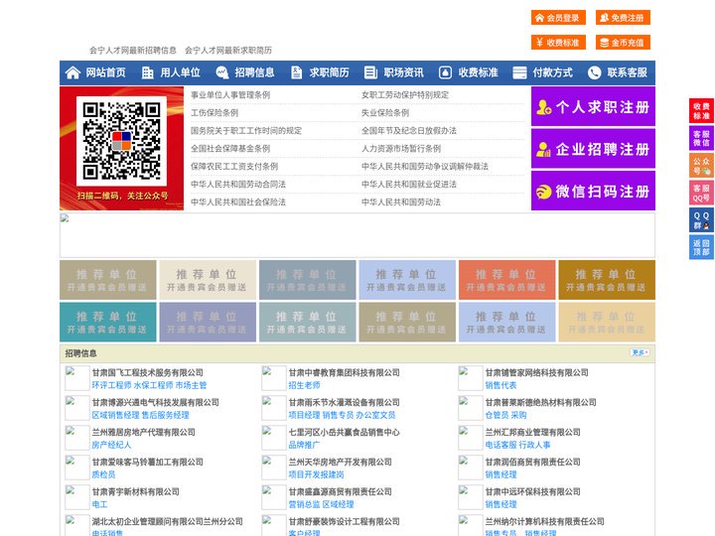Click the house icon beside 网站首页
The width and height of the screenshot is (715, 536).
[72, 72]
